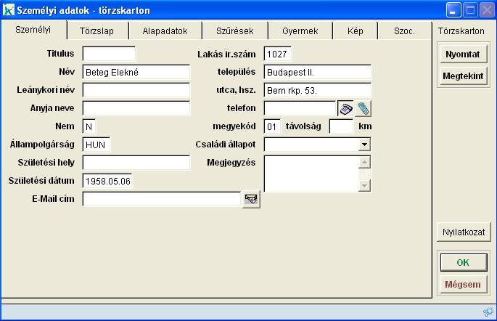The width and height of the screenshot is (497, 321).
Task: Select the Gyermek tab
Action: click(x=300, y=31)
